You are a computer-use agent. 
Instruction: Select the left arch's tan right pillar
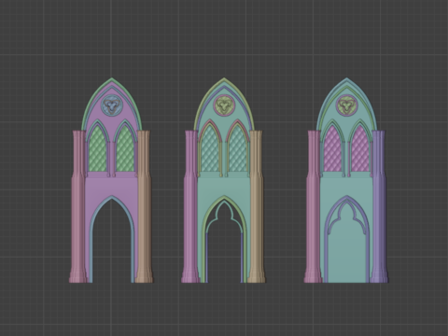pyautogui.click(x=144, y=206)
